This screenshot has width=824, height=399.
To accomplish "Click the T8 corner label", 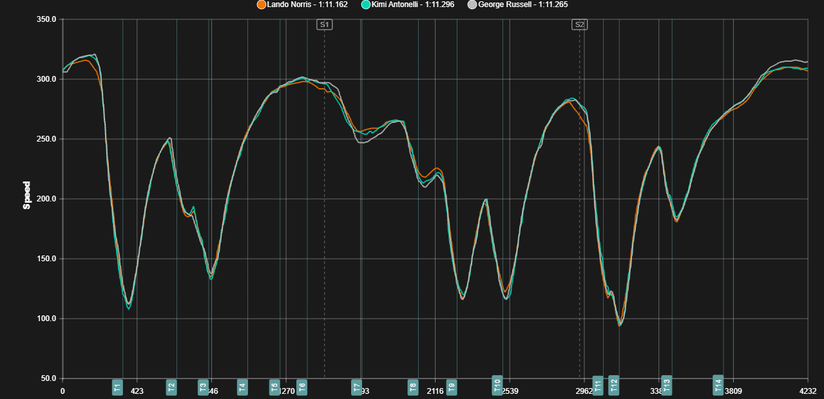I will 413,387.
